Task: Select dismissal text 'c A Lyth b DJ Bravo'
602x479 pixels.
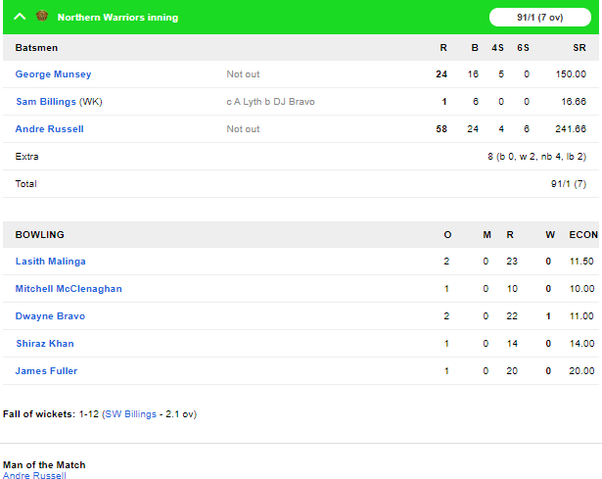Action: click(270, 102)
